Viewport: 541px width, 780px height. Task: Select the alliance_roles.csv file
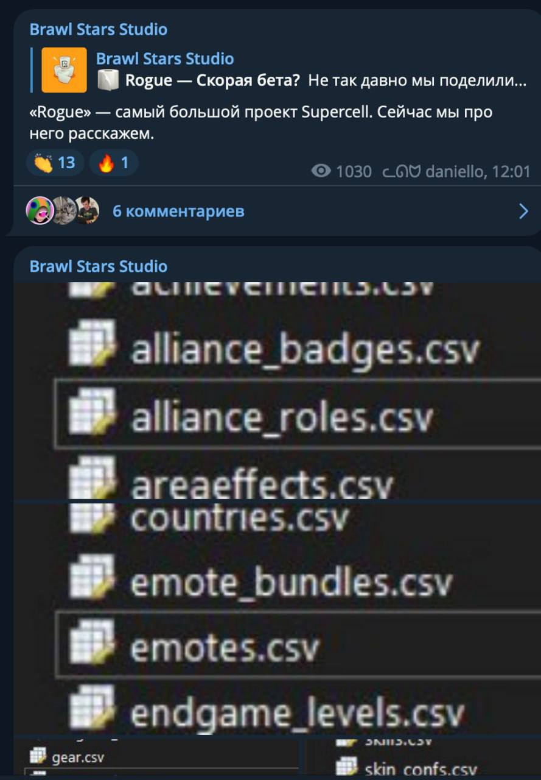[x=297, y=414]
